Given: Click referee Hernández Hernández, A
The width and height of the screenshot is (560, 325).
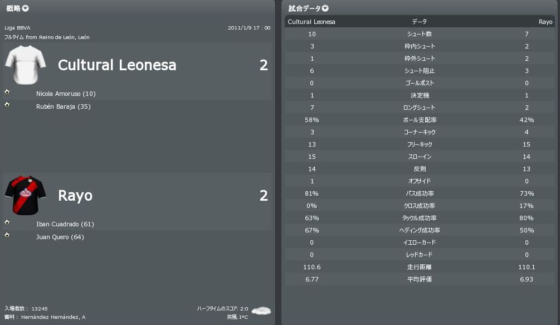Looking at the screenshot, I should pos(53,317).
